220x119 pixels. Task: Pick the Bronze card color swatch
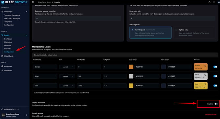(x=131, y=67)
